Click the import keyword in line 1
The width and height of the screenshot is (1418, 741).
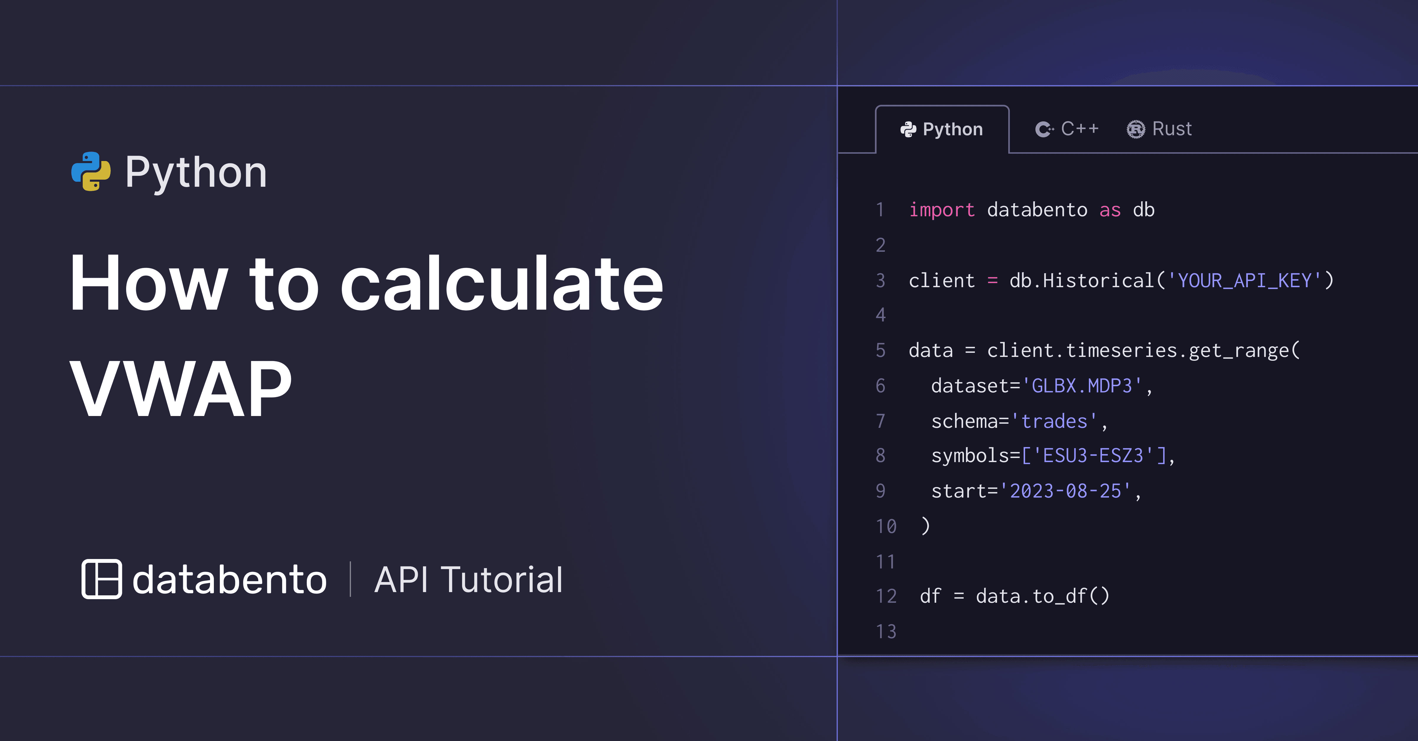coord(942,209)
